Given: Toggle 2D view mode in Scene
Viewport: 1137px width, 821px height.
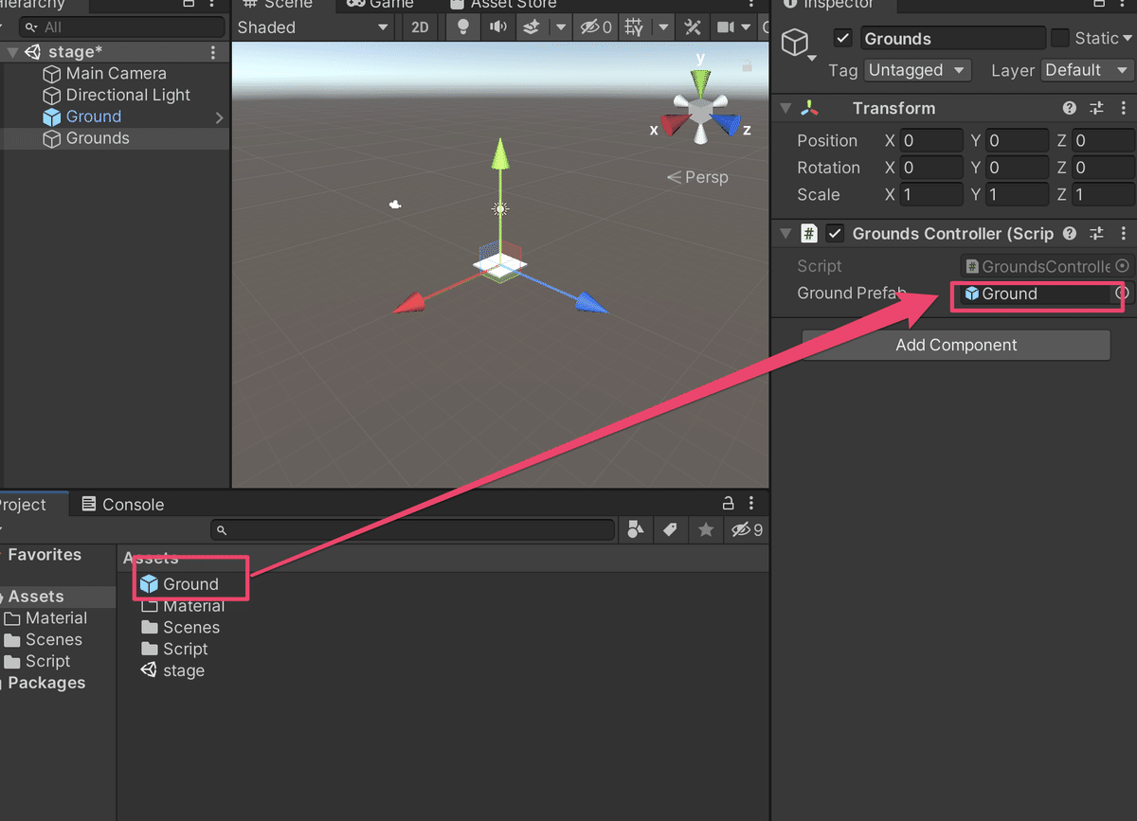Looking at the screenshot, I should click(420, 27).
